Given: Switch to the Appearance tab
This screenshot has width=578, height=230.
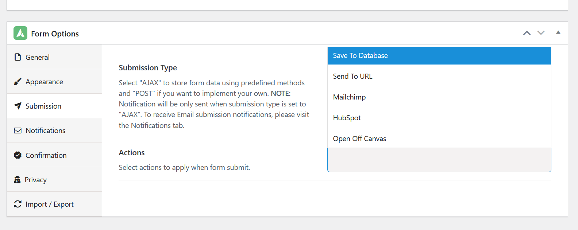Looking at the screenshot, I should tap(44, 82).
